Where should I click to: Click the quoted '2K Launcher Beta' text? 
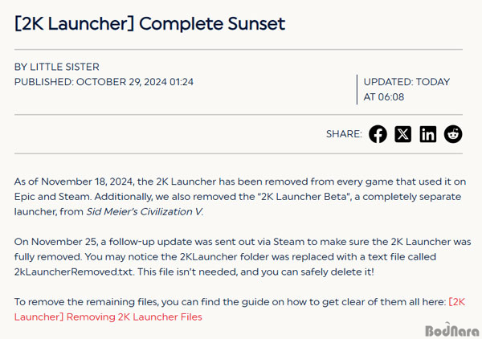(304, 197)
